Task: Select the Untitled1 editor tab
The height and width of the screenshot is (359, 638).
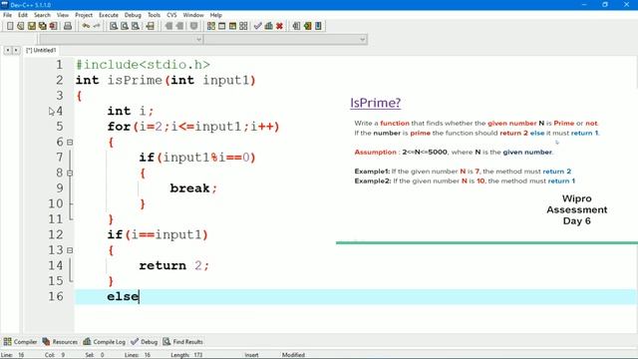Action: (42, 50)
